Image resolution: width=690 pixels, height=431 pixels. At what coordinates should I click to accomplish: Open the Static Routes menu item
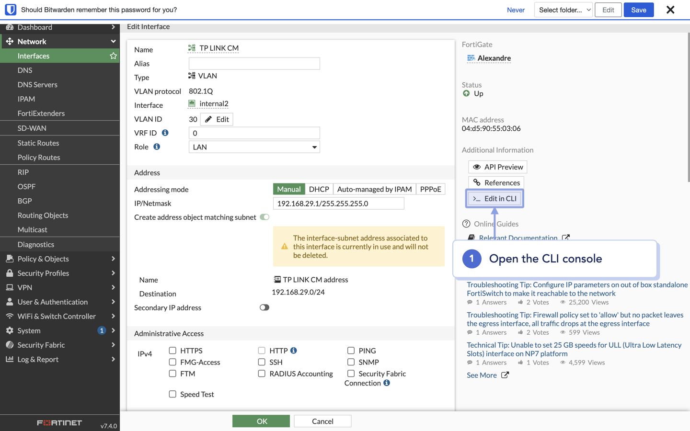click(x=38, y=143)
